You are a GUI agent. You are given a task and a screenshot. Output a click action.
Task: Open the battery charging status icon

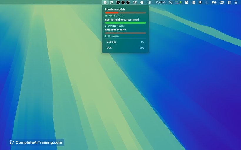pos(214,2)
